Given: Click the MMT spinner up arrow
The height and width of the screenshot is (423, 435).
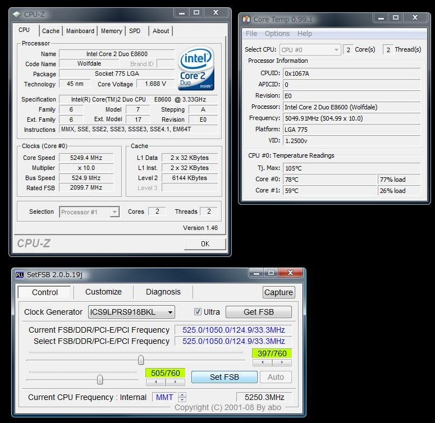Looking at the screenshot, I should point(182,395).
